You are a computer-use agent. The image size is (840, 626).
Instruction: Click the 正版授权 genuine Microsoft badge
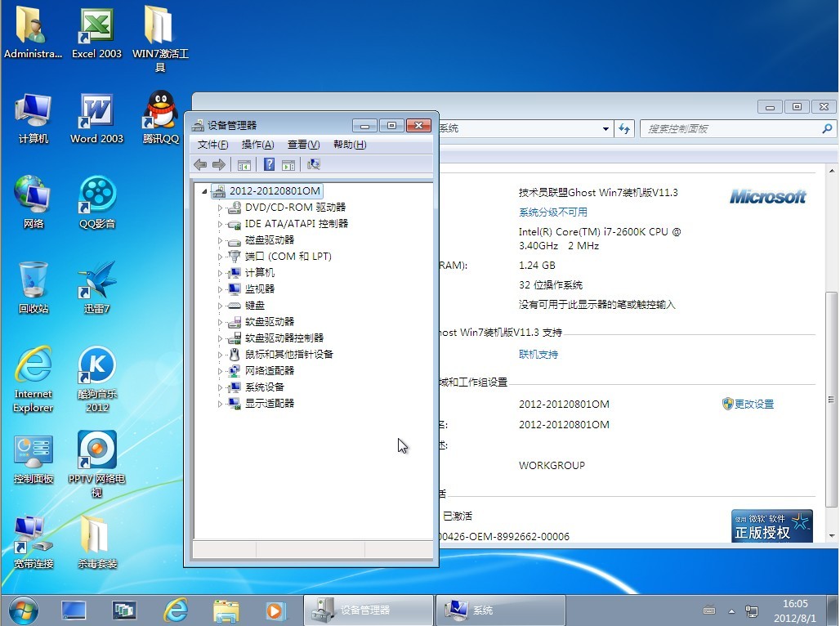772,525
